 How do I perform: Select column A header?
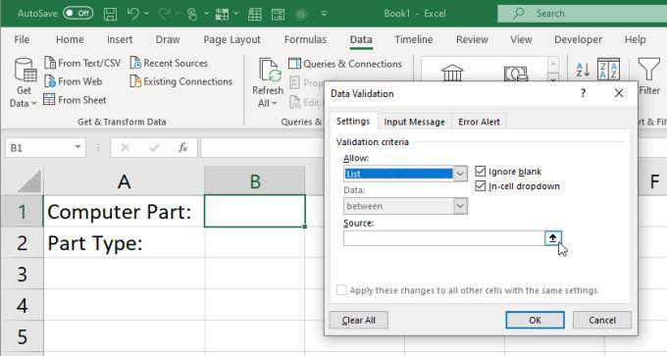pos(124,181)
